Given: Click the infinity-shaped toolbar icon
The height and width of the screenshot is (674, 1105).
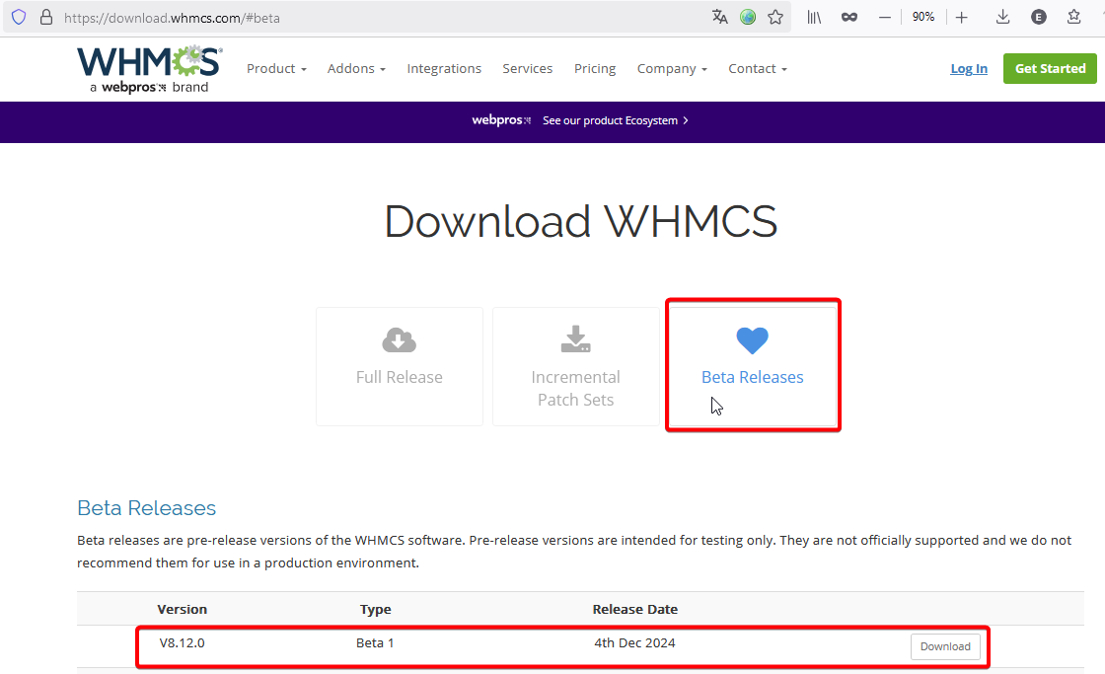Looking at the screenshot, I should pyautogui.click(x=849, y=17).
